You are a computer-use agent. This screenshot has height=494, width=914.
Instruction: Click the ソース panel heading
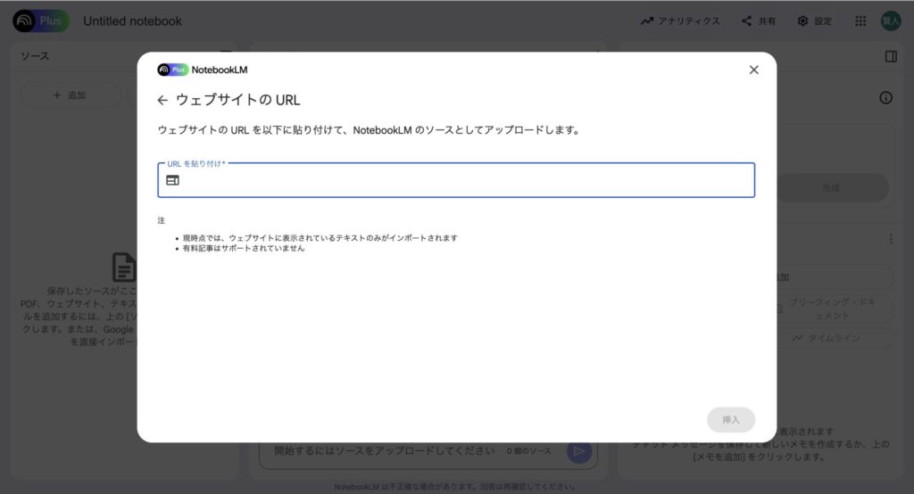35,56
